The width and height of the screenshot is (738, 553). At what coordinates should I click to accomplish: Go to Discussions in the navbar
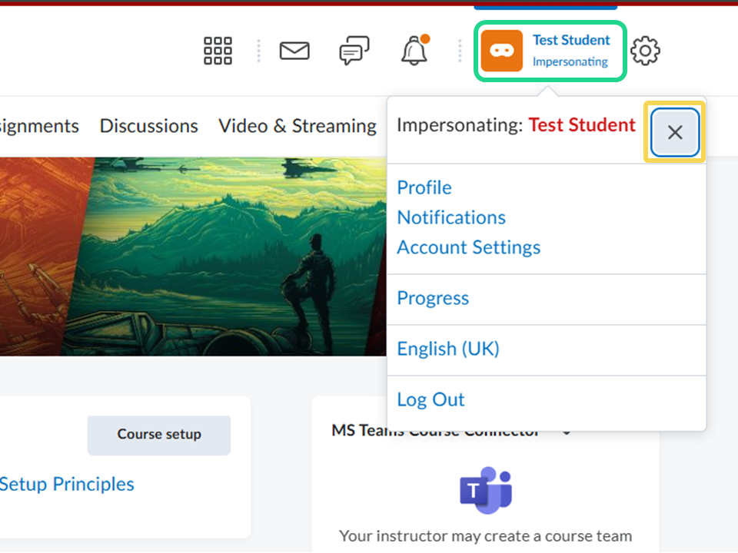point(148,126)
